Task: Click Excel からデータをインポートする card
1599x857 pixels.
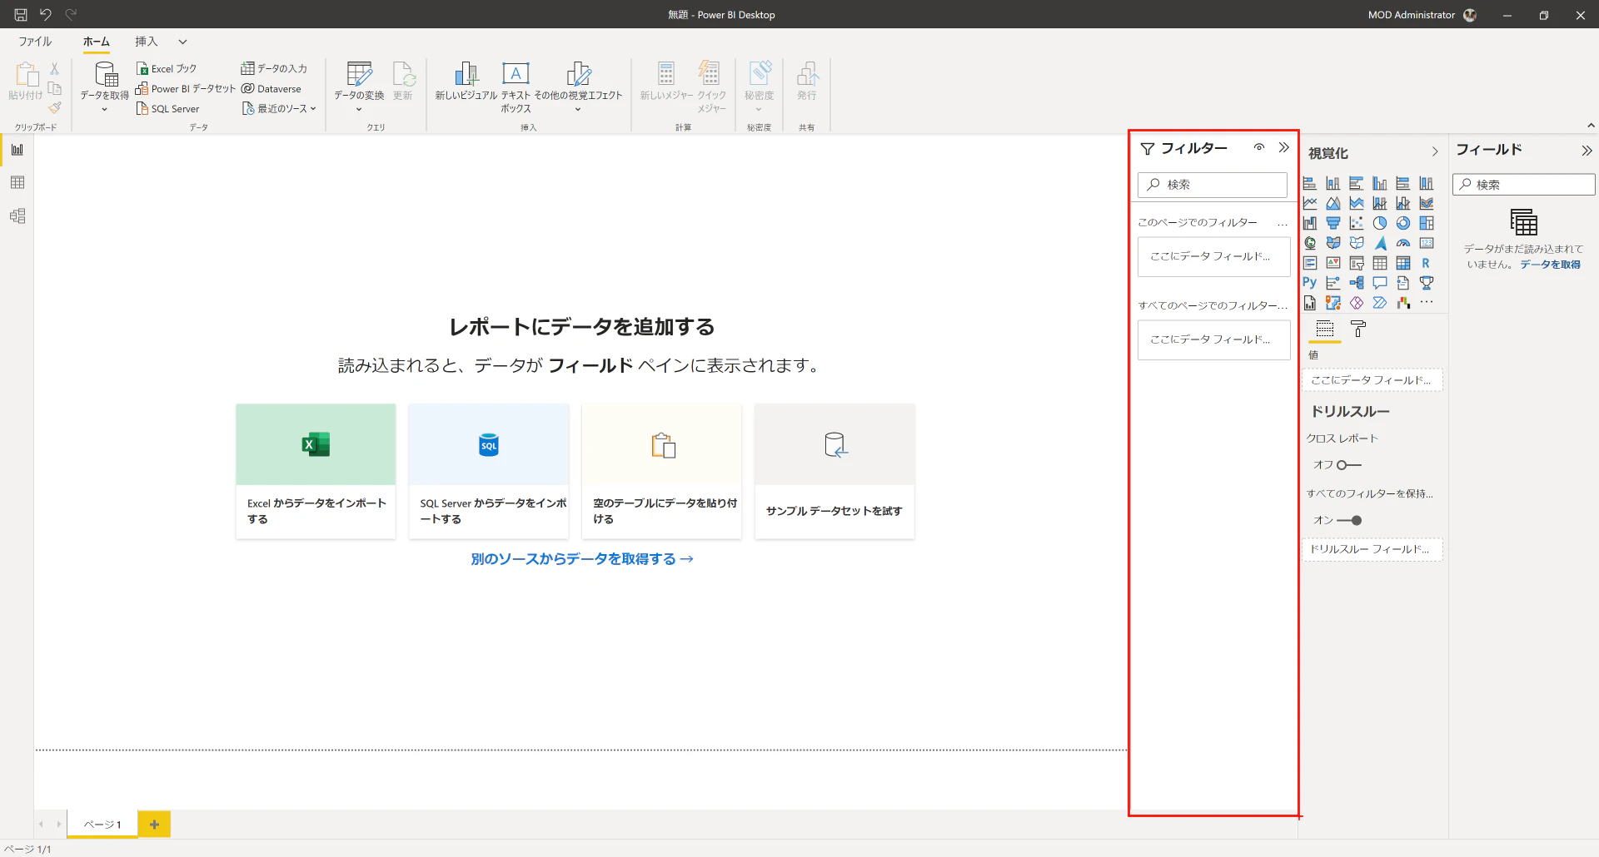Action: coord(316,472)
